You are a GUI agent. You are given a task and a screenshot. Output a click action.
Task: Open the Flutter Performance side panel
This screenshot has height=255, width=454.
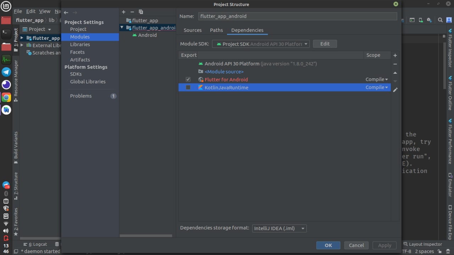(x=450, y=141)
